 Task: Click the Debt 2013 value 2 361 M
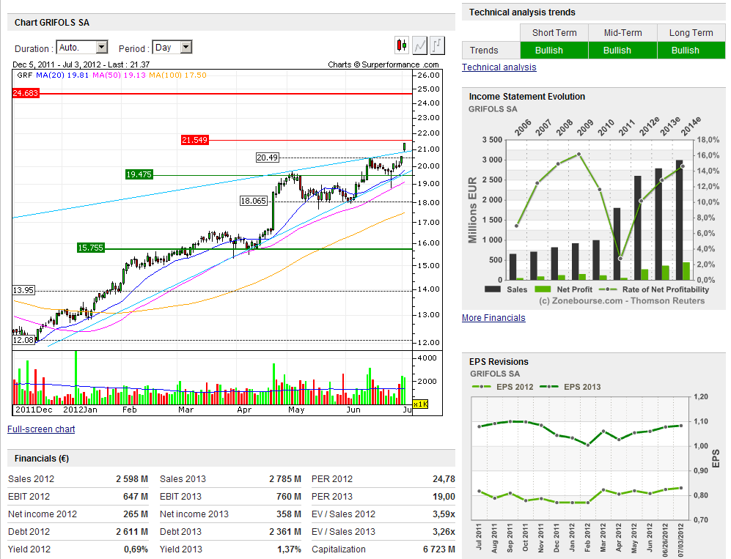284,532
